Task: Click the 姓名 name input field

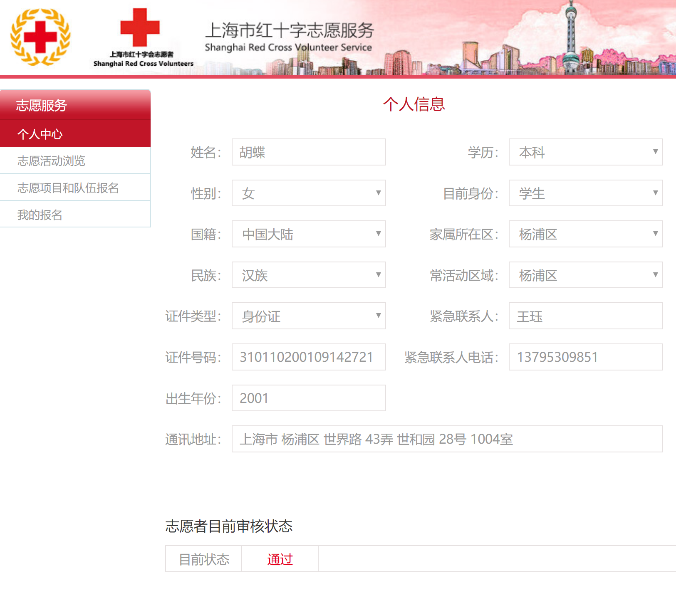Action: [x=309, y=152]
